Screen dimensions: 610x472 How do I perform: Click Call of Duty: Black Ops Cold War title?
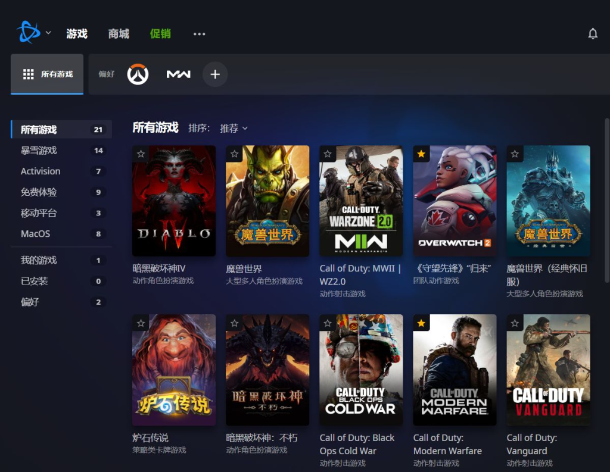[357, 445]
